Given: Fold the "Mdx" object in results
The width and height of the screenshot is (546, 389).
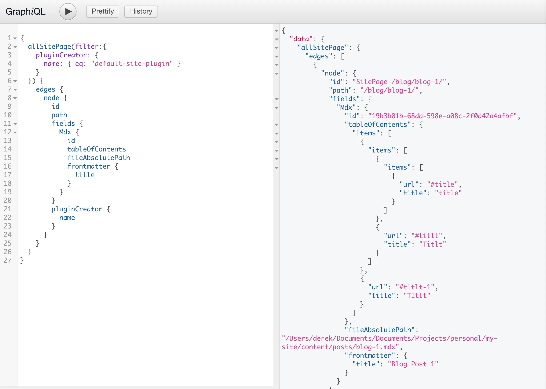Looking at the screenshot, I should [277, 108].
